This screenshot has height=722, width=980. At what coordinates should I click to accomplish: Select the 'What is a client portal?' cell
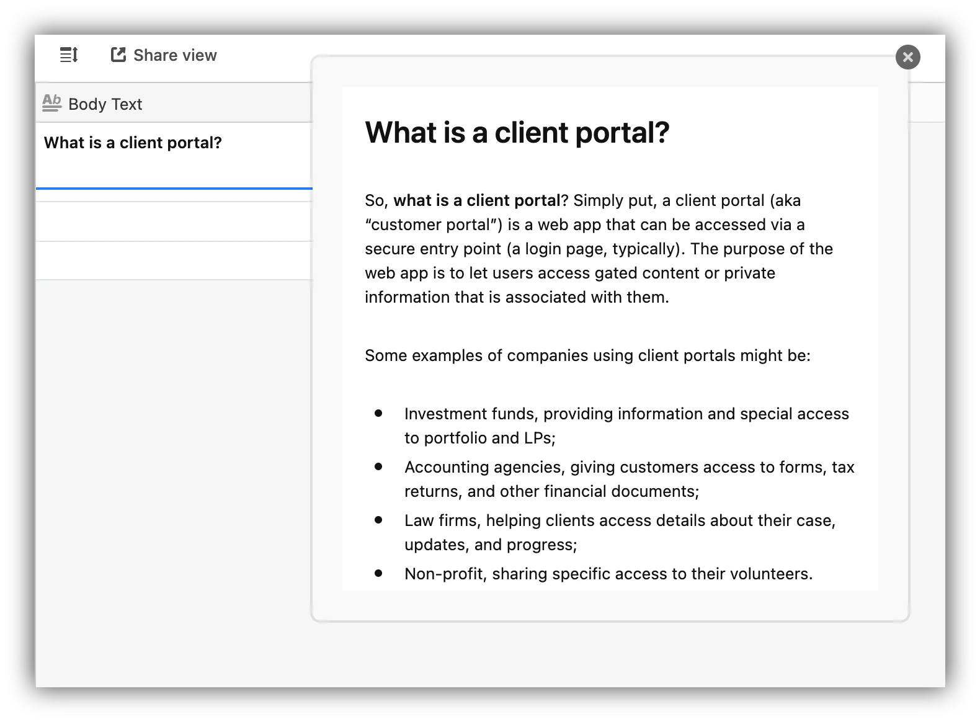pyautogui.click(x=174, y=156)
